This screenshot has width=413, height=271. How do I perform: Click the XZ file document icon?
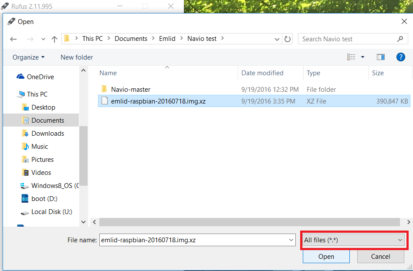coord(105,101)
